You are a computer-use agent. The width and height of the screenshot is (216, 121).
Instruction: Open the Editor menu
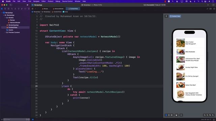click(x=44, y=1)
